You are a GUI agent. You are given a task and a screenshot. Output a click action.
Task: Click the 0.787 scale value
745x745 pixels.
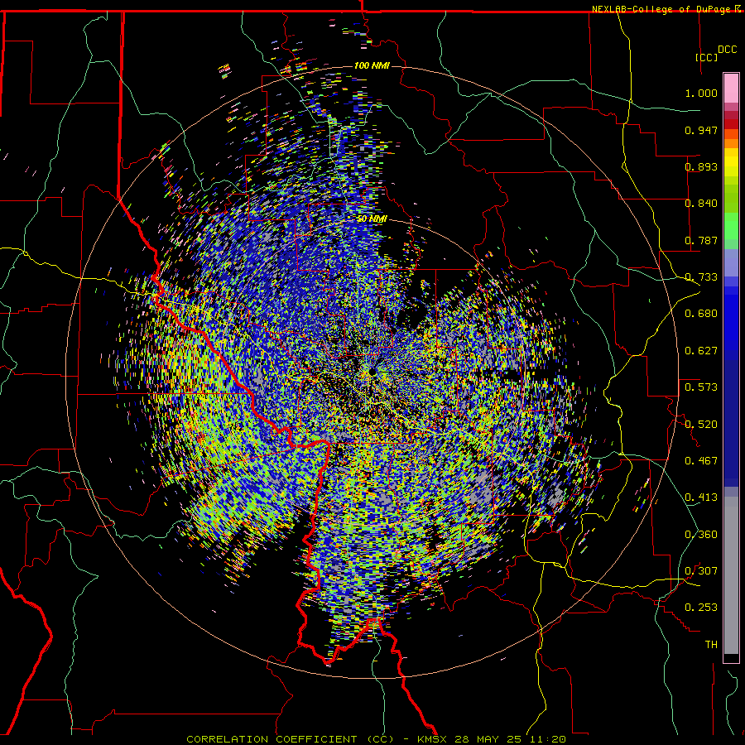click(701, 240)
